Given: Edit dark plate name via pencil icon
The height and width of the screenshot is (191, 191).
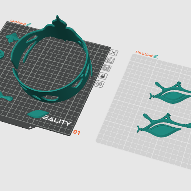Looking at the screenshot, I should [29, 25].
